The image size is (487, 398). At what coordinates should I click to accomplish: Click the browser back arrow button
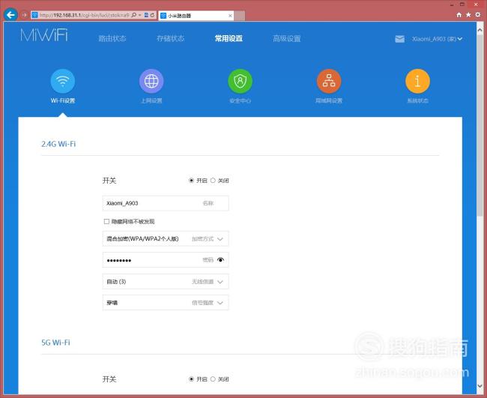tap(10, 14)
